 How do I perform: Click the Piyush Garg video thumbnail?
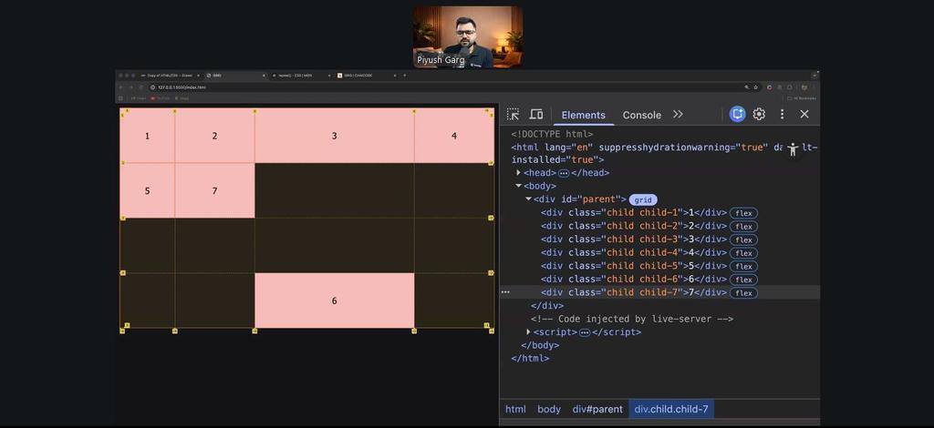coord(468,36)
